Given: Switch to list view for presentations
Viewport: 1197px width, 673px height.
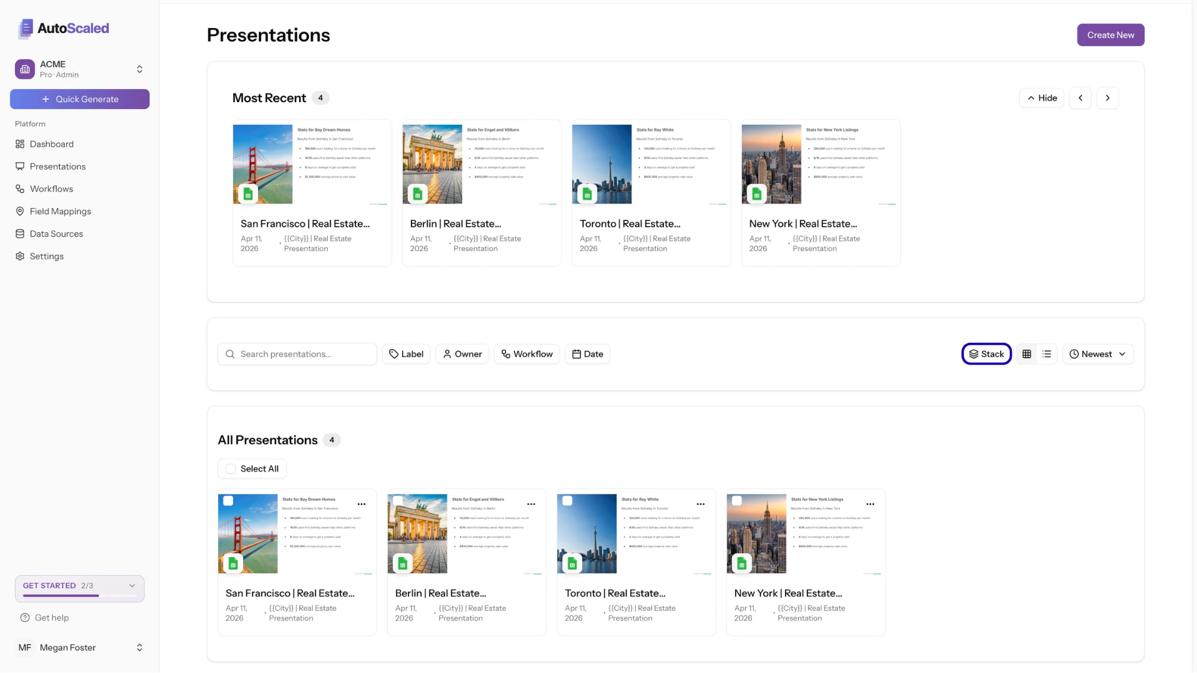Looking at the screenshot, I should [x=1047, y=353].
